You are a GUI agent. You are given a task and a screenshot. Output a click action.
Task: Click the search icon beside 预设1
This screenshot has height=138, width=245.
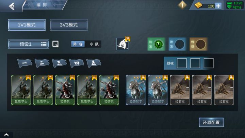55,44
